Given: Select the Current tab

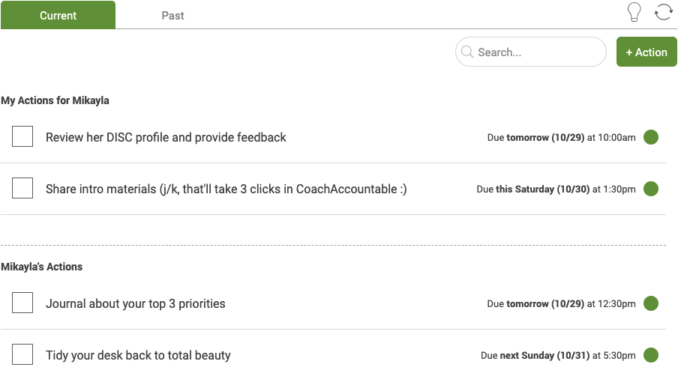Looking at the screenshot, I should 58,15.
